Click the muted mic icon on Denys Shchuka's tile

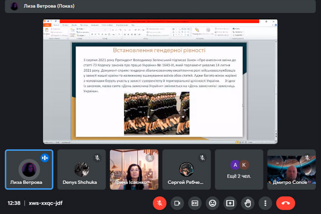pyautogui.click(x=97, y=158)
